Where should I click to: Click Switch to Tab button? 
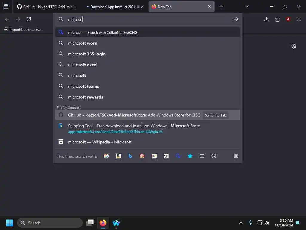(215, 115)
